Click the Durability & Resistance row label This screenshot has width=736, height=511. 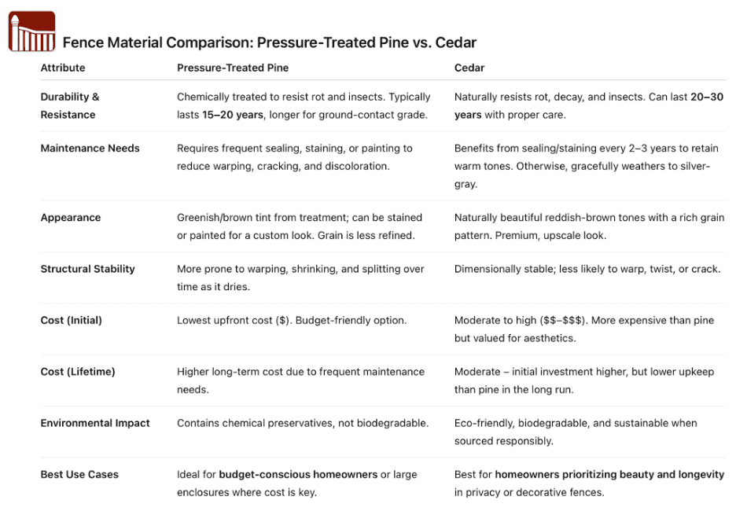pos(70,105)
